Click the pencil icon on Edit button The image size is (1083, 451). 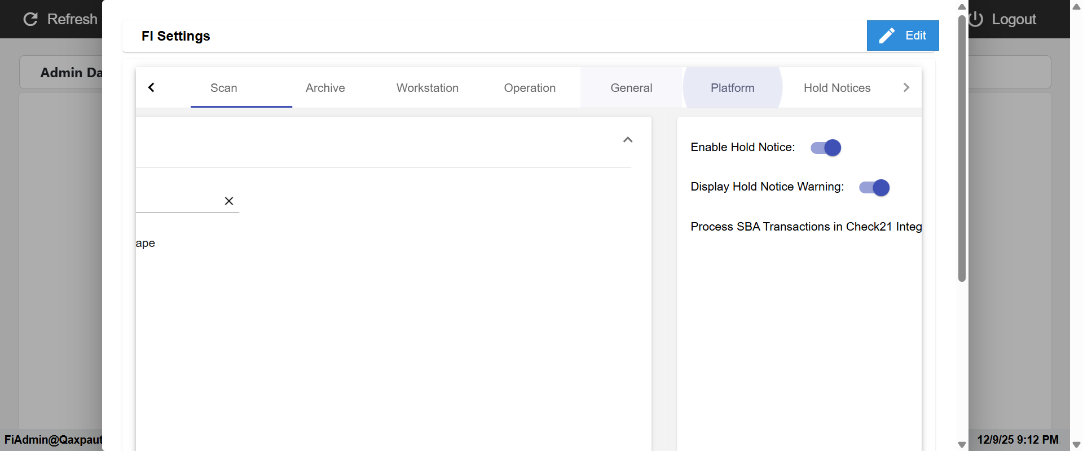tap(887, 36)
